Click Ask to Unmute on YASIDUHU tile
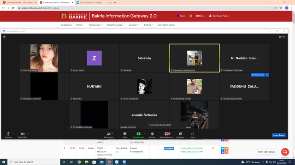 pyautogui.click(x=258, y=75)
